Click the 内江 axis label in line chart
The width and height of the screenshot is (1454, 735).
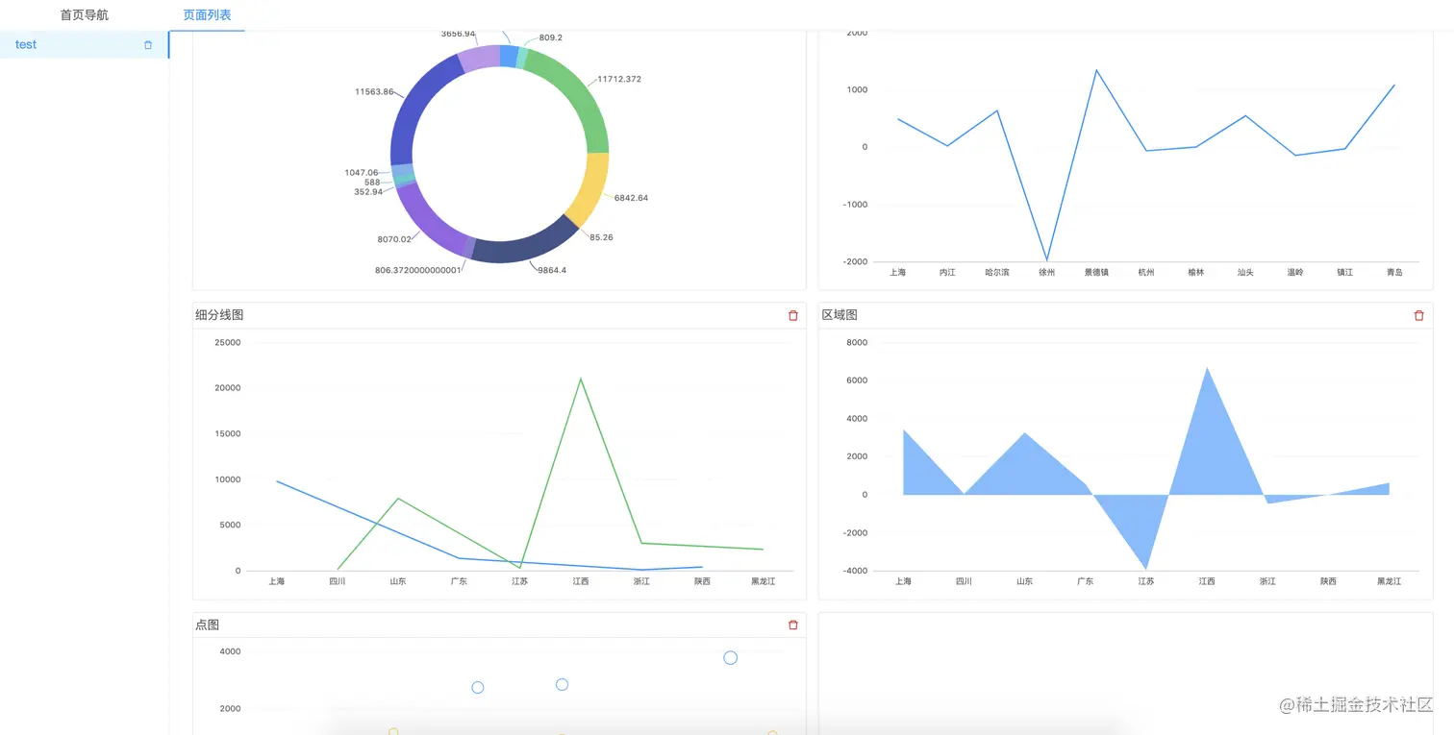(947, 272)
